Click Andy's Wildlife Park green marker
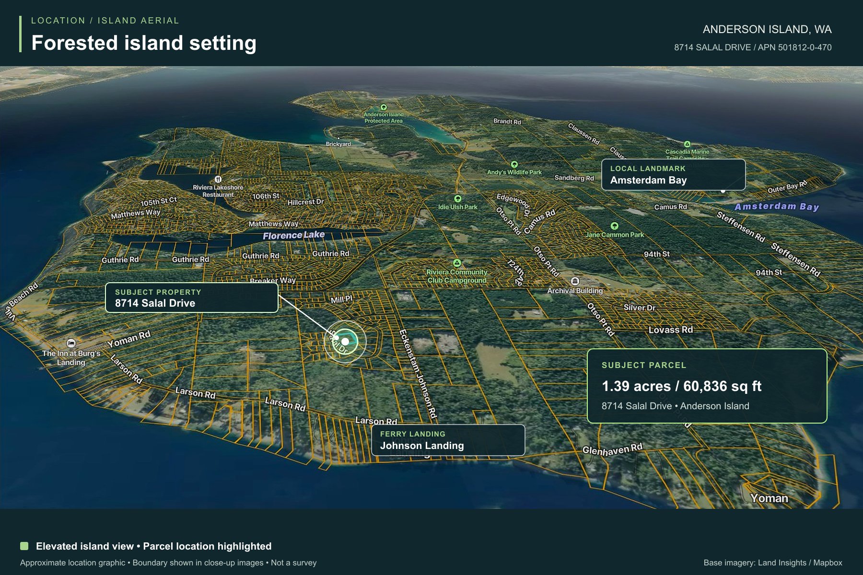Viewport: 863px width, 575px height. (514, 164)
